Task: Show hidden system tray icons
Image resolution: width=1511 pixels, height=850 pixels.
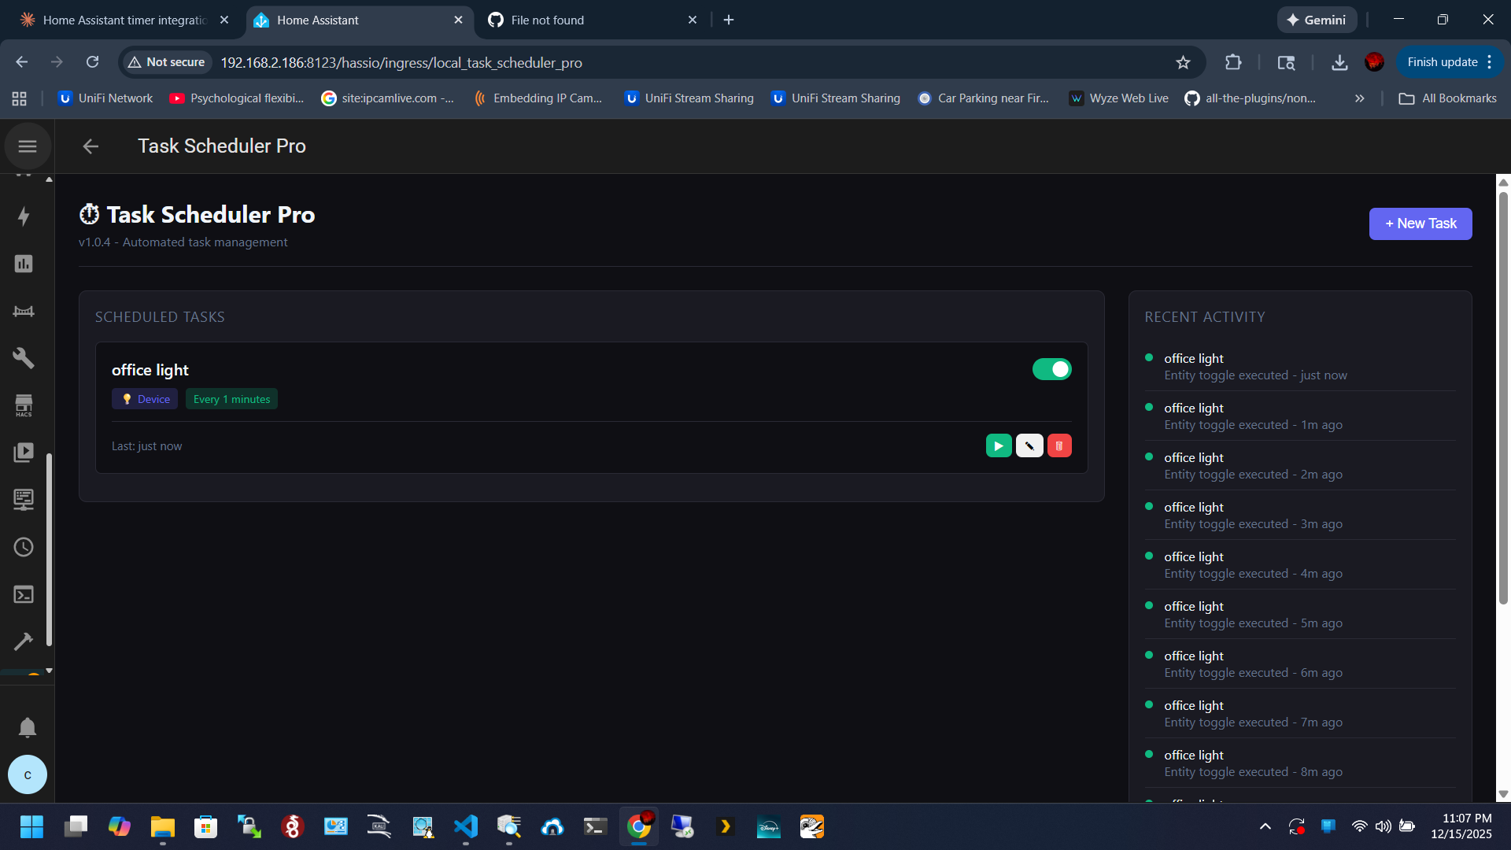Action: pyautogui.click(x=1265, y=826)
